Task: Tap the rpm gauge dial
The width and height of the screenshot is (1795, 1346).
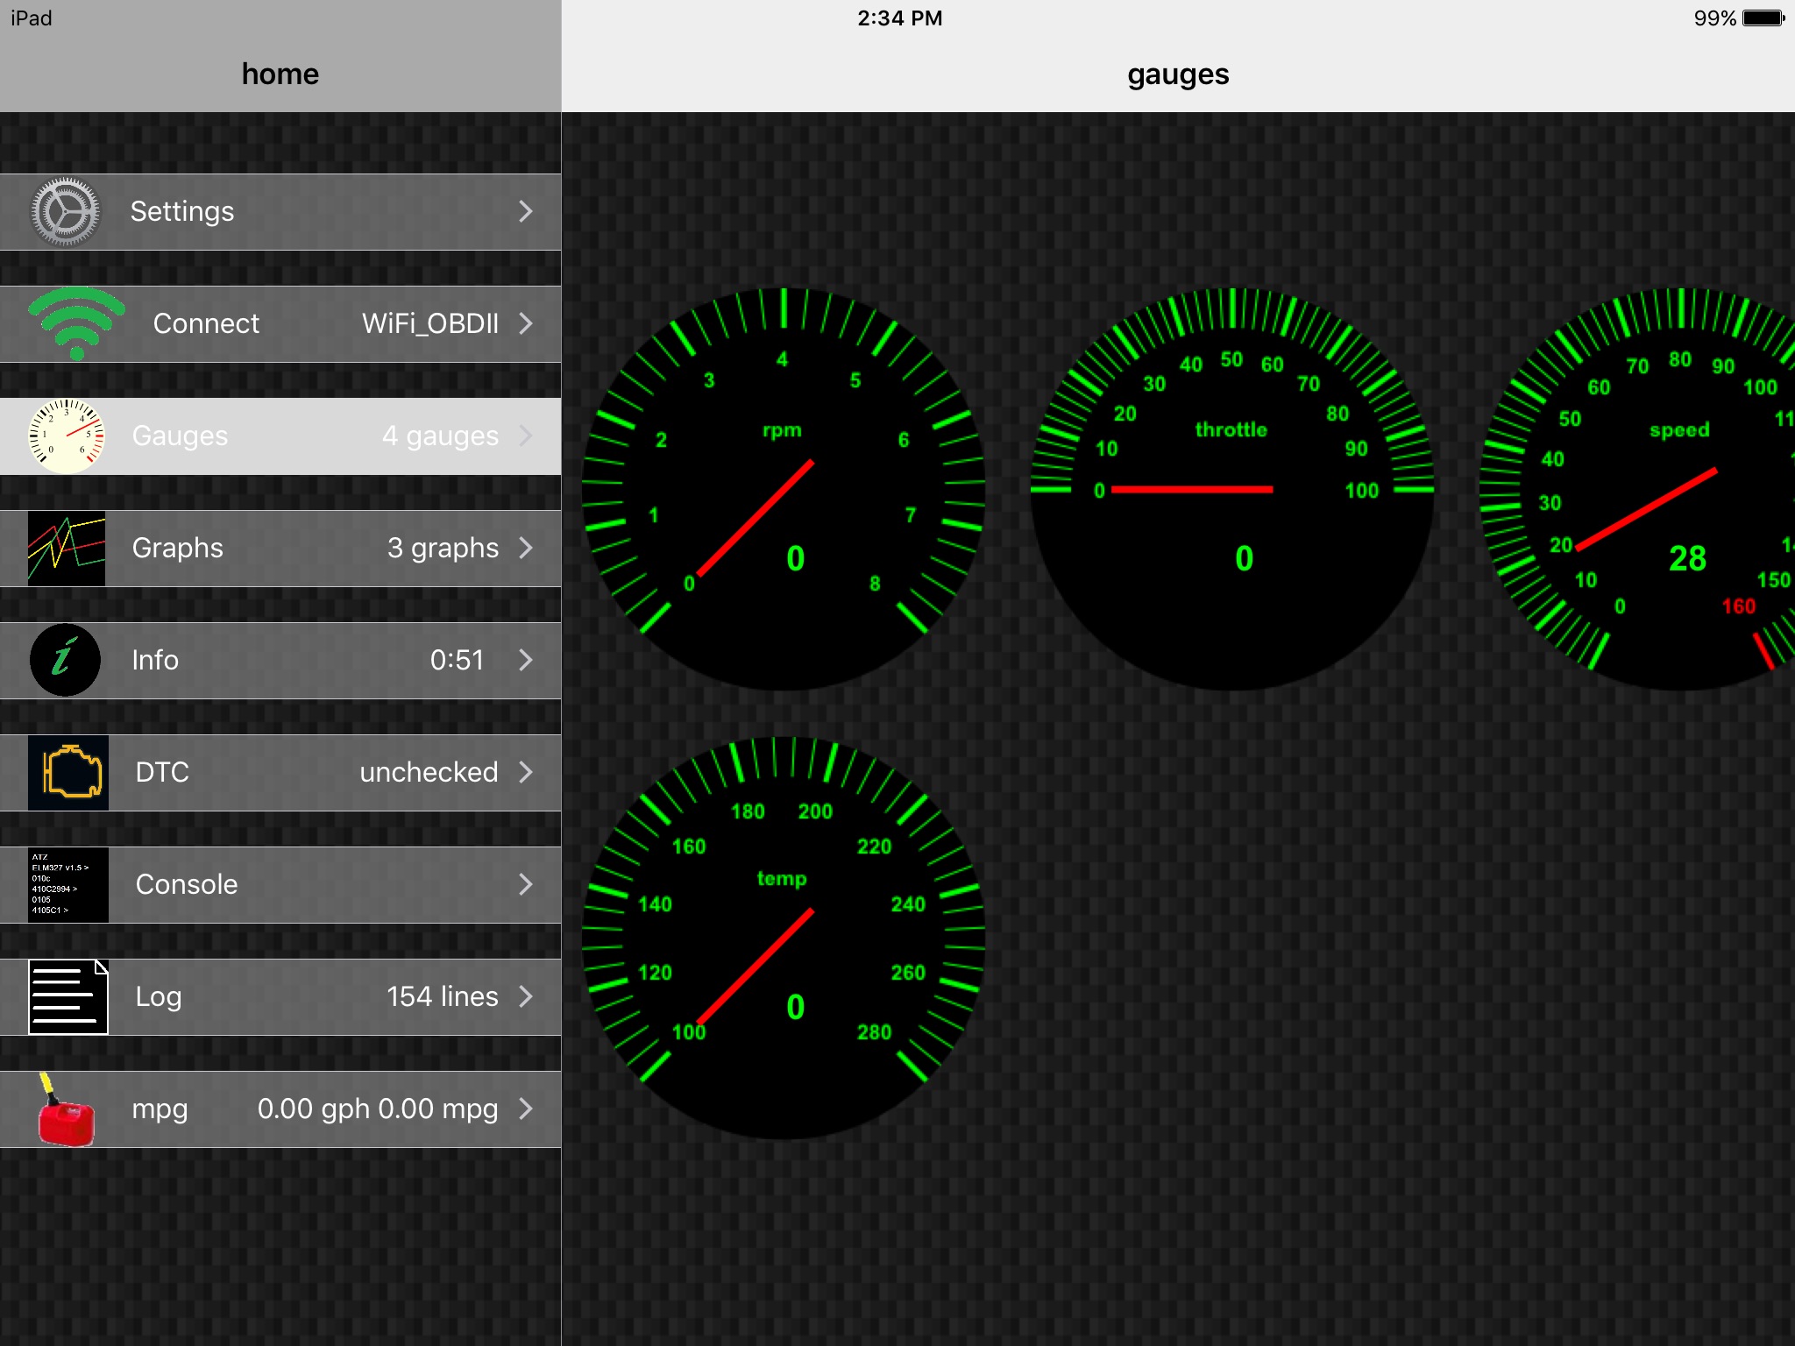Action: [x=784, y=489]
